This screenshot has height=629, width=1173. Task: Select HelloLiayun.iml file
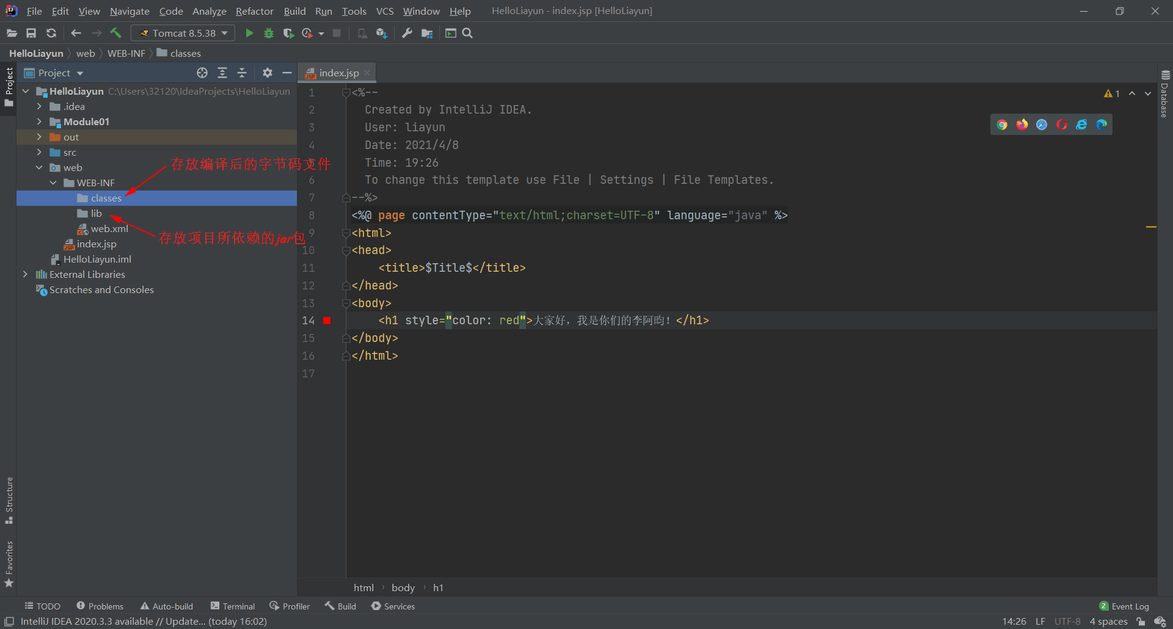pyautogui.click(x=156, y=259)
